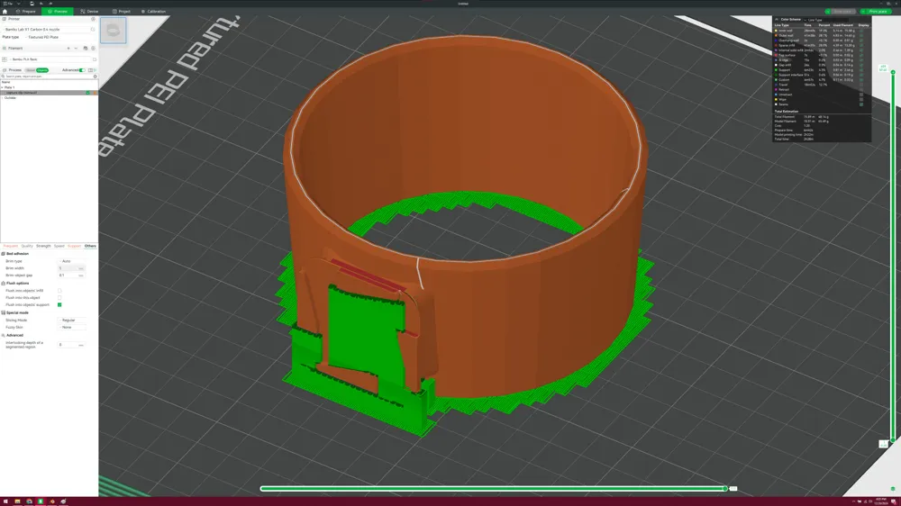901x506 pixels.
Task: Click the save icon in title bar
Action: point(31,4)
